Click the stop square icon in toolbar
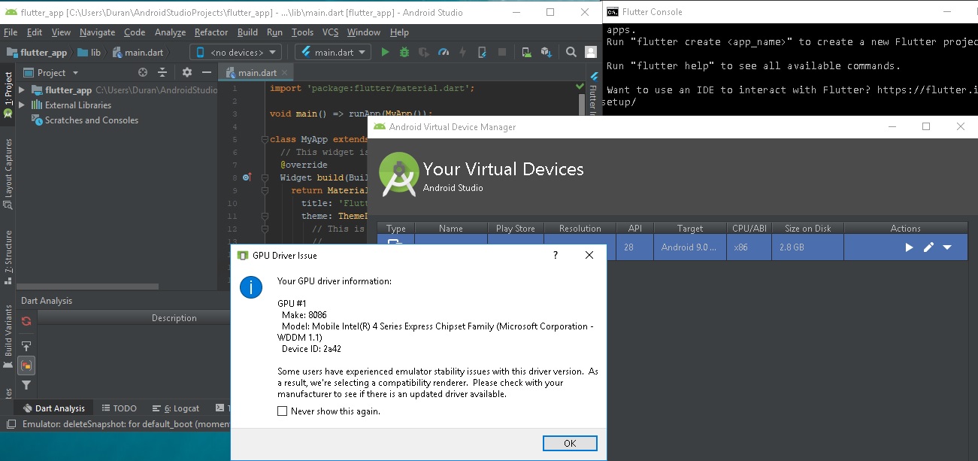 coord(501,52)
